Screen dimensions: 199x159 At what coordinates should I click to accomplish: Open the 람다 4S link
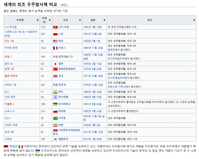[9, 64]
